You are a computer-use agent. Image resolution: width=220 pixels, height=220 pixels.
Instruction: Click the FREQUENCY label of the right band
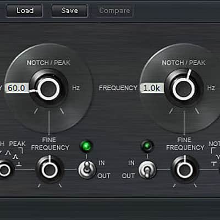pyautogui.click(x=118, y=88)
